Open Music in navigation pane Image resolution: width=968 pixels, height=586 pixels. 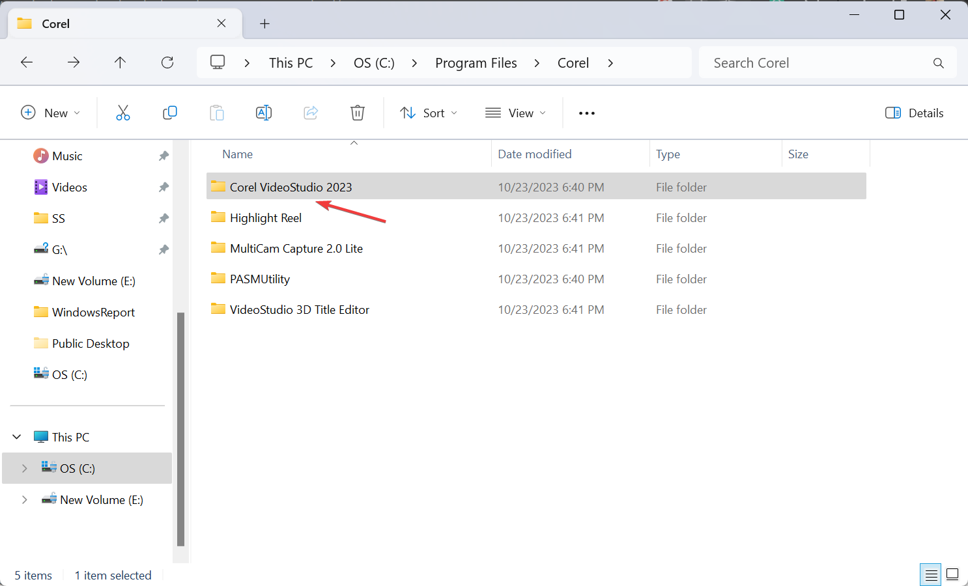(x=67, y=156)
